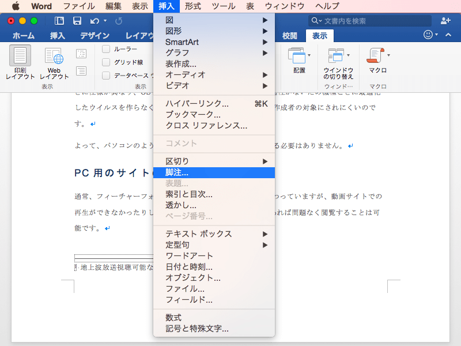Expand the 図 submenu
Screen dimensions: 461x346
click(214, 20)
